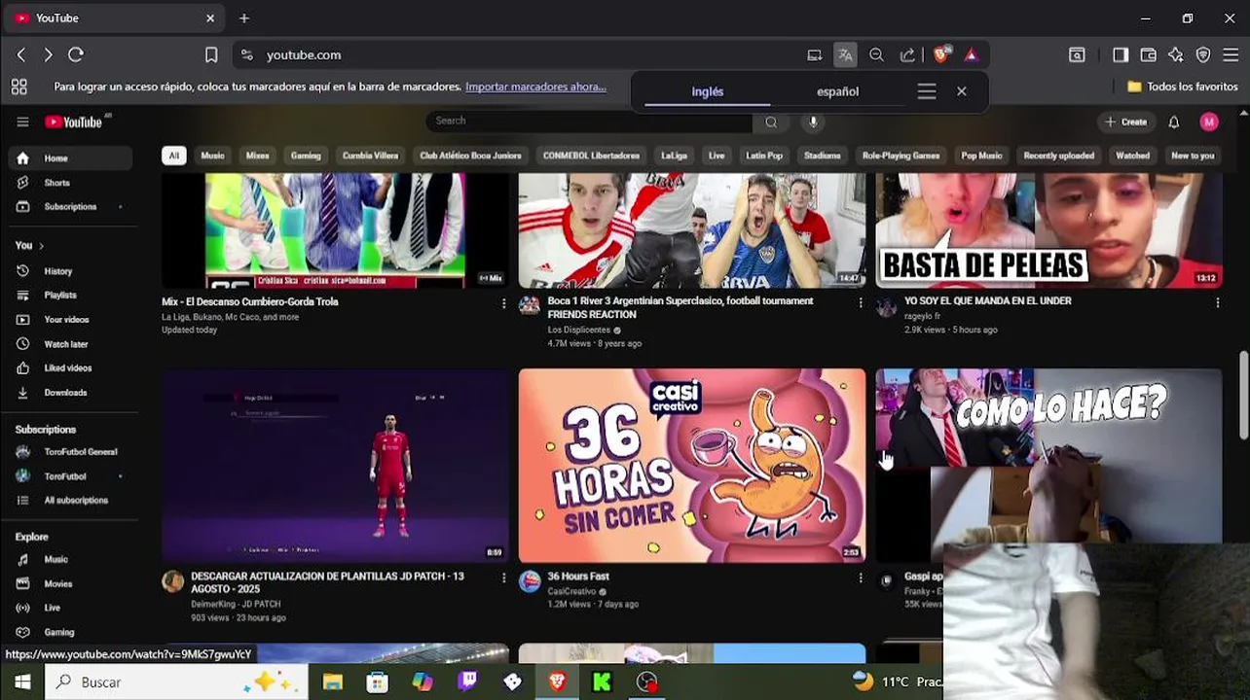
Task: Select the All filter chip
Action: click(173, 156)
